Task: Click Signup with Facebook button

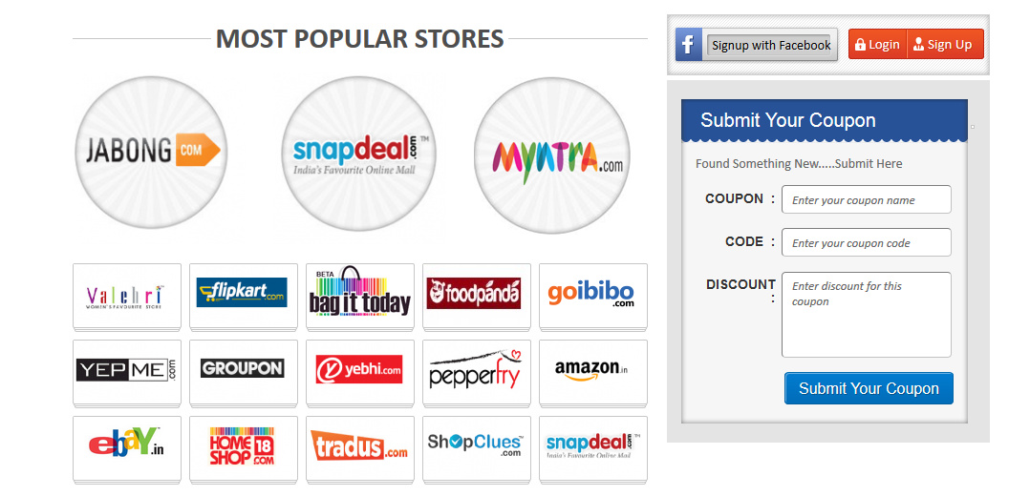Action: tap(770, 45)
